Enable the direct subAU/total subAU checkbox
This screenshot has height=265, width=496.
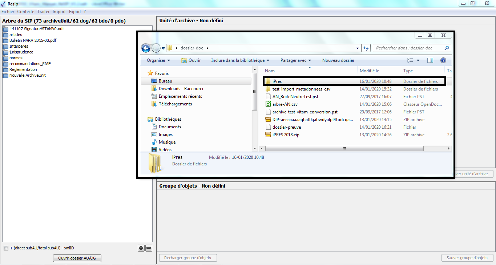6,248
